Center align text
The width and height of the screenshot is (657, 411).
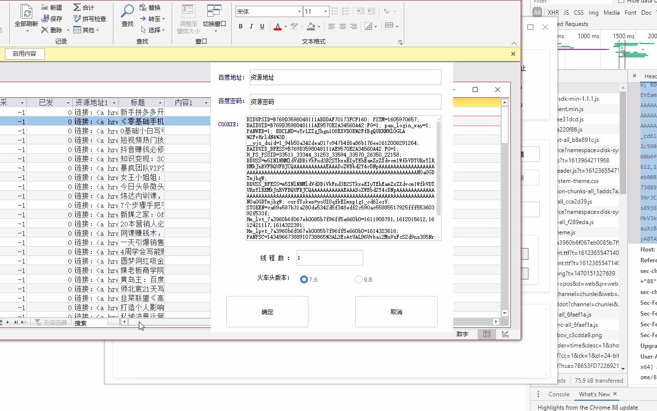tap(342, 26)
